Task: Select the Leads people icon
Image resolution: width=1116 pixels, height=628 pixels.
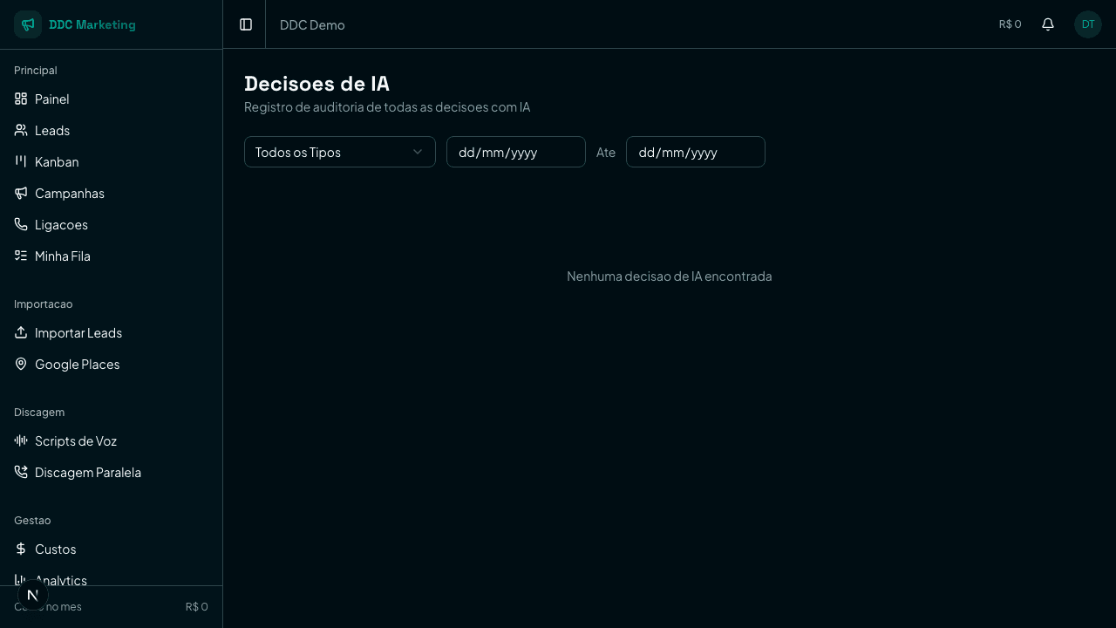Action: tap(21, 130)
